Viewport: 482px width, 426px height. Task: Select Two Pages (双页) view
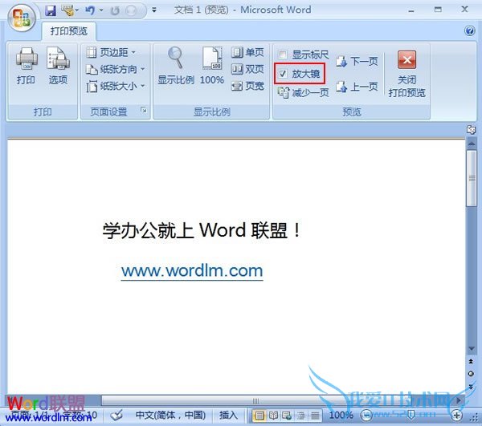pyautogui.click(x=248, y=69)
